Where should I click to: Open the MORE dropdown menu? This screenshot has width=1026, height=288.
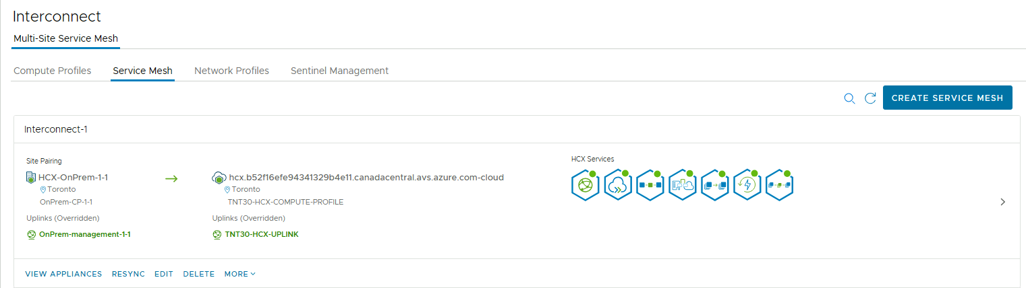[240, 274]
